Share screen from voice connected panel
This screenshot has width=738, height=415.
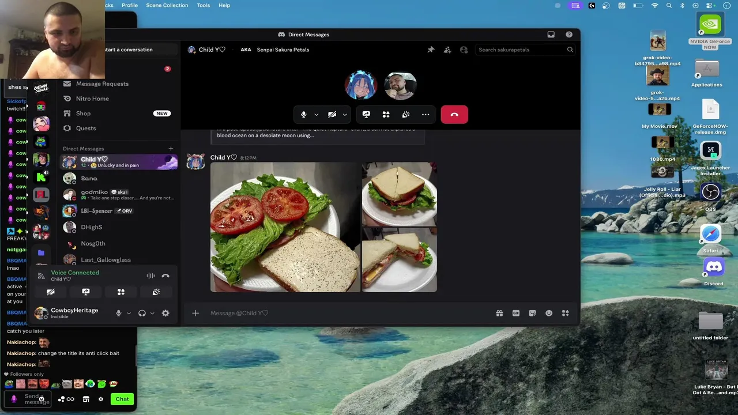(x=86, y=292)
